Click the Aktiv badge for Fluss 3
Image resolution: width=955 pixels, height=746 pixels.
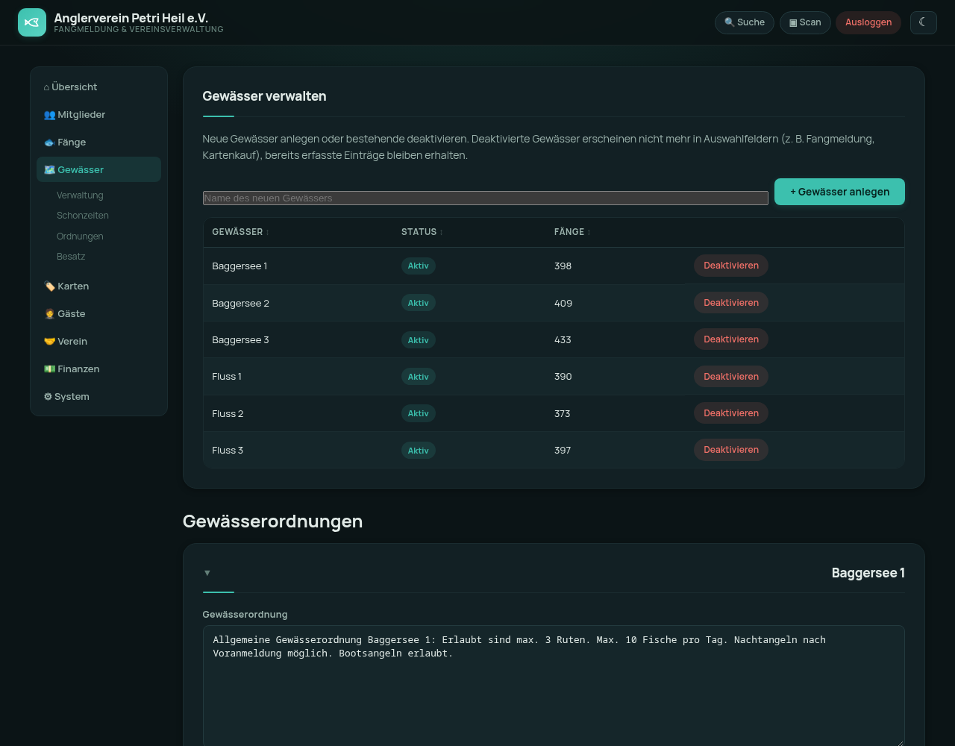419,451
